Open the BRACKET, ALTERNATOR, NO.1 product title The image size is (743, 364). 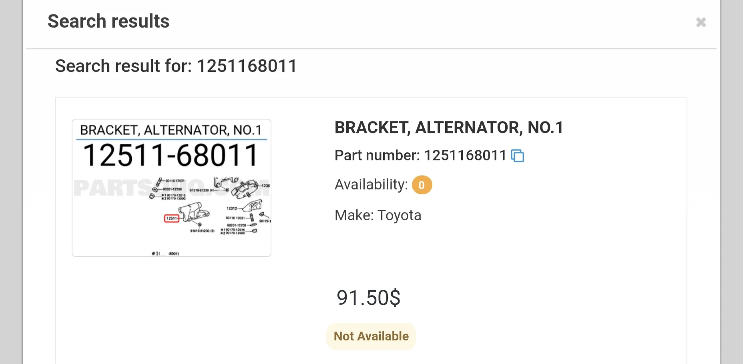449,128
